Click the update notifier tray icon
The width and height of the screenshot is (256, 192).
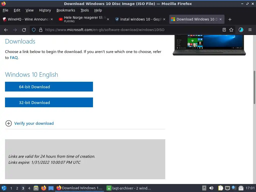[234, 188]
